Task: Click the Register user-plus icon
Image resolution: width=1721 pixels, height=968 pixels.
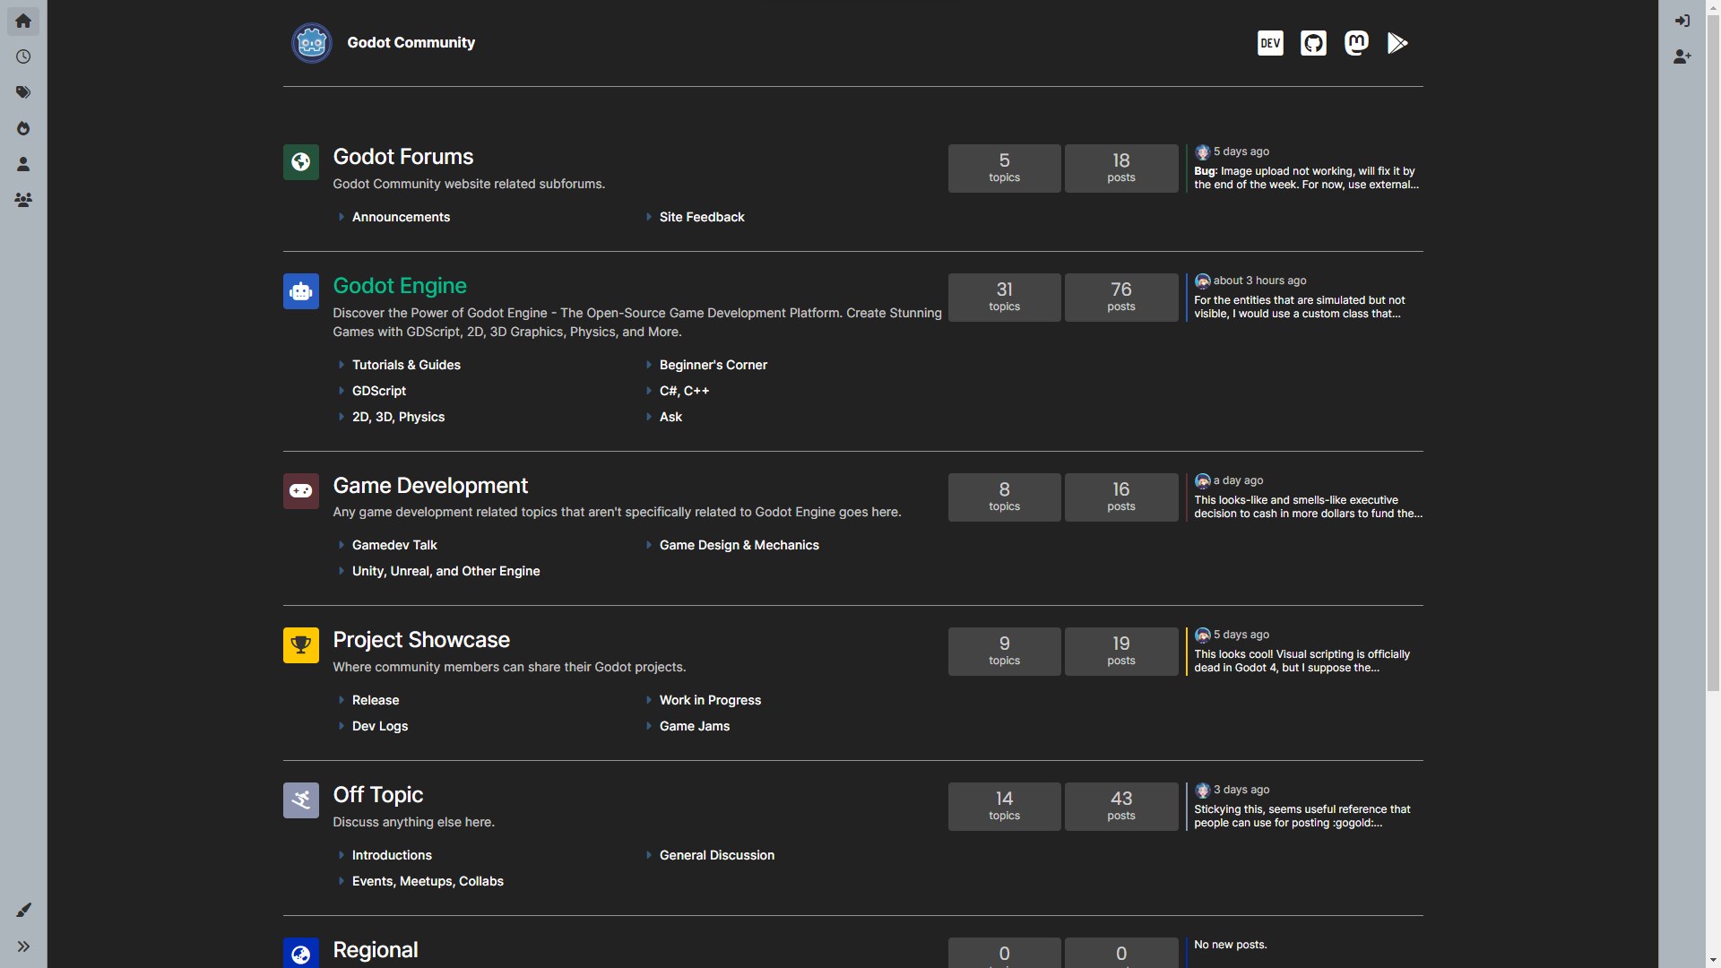Action: (1682, 56)
